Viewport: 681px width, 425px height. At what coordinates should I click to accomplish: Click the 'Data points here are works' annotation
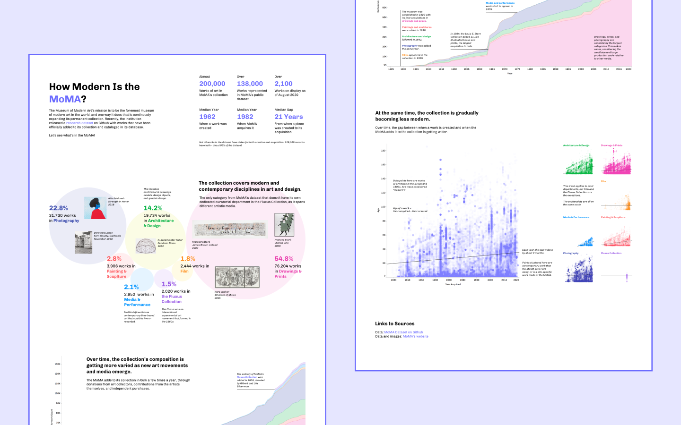click(x=410, y=185)
